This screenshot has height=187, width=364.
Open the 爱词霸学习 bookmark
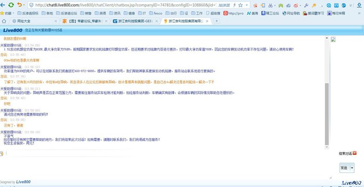click(314, 13)
